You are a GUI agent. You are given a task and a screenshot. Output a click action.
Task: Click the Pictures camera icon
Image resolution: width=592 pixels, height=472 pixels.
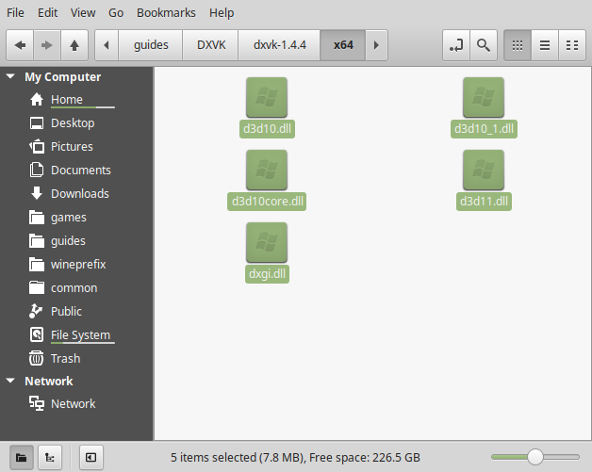pyautogui.click(x=37, y=146)
